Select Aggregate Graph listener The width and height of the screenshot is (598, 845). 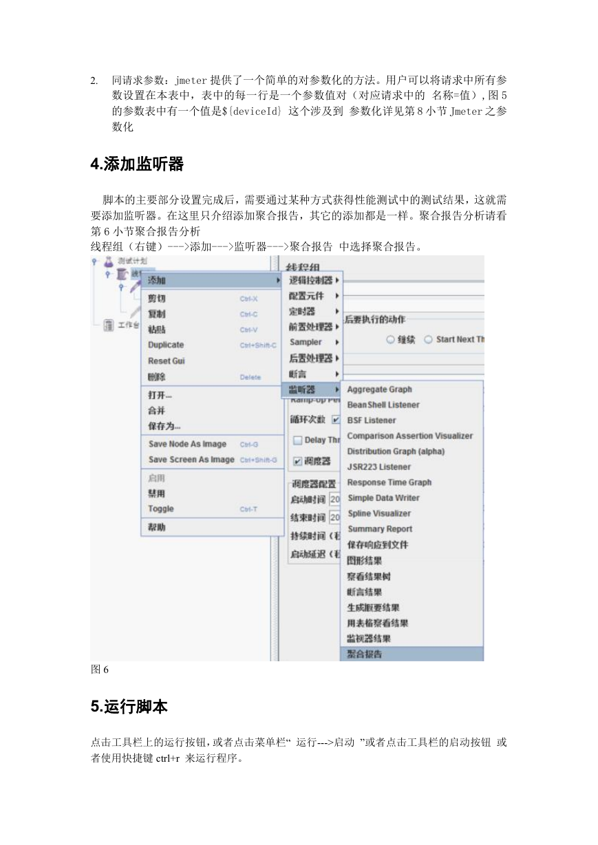point(412,389)
